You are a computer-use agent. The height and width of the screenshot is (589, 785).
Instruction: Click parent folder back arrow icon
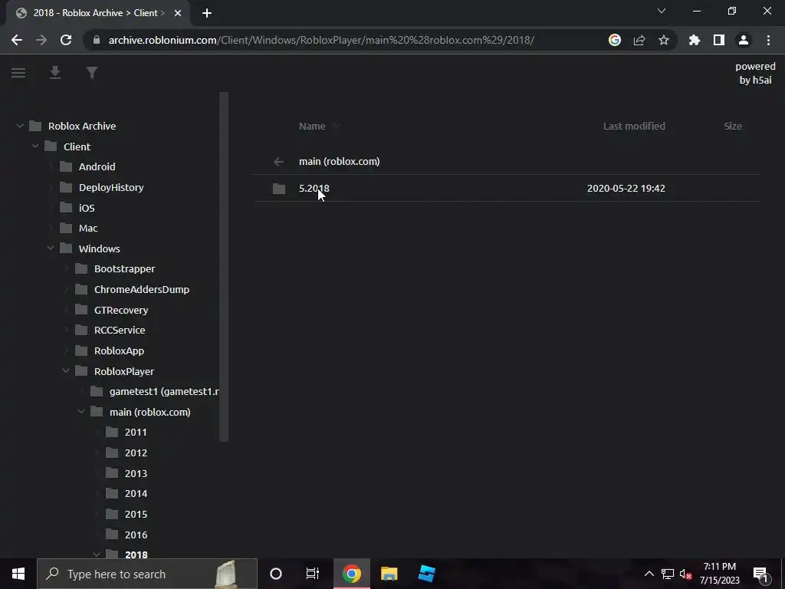click(279, 161)
